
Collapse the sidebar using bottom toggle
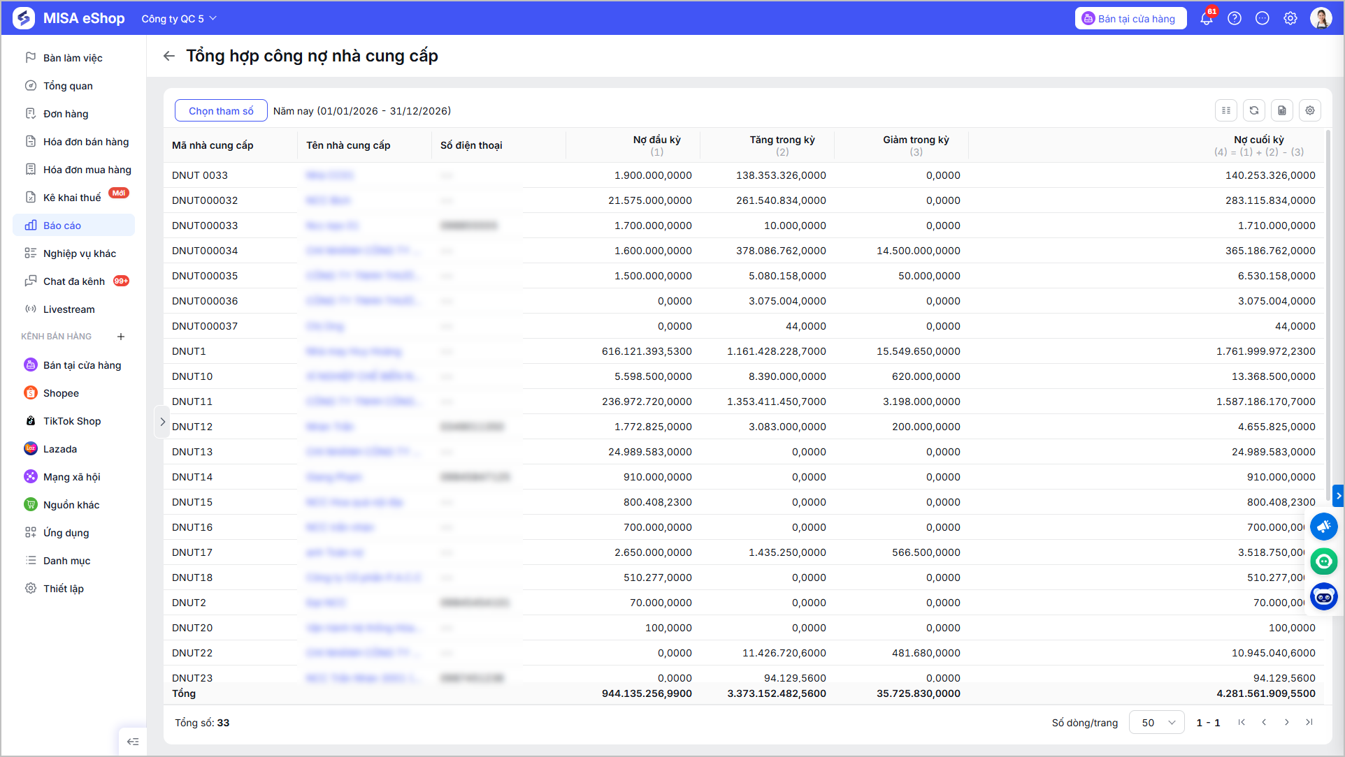(133, 742)
